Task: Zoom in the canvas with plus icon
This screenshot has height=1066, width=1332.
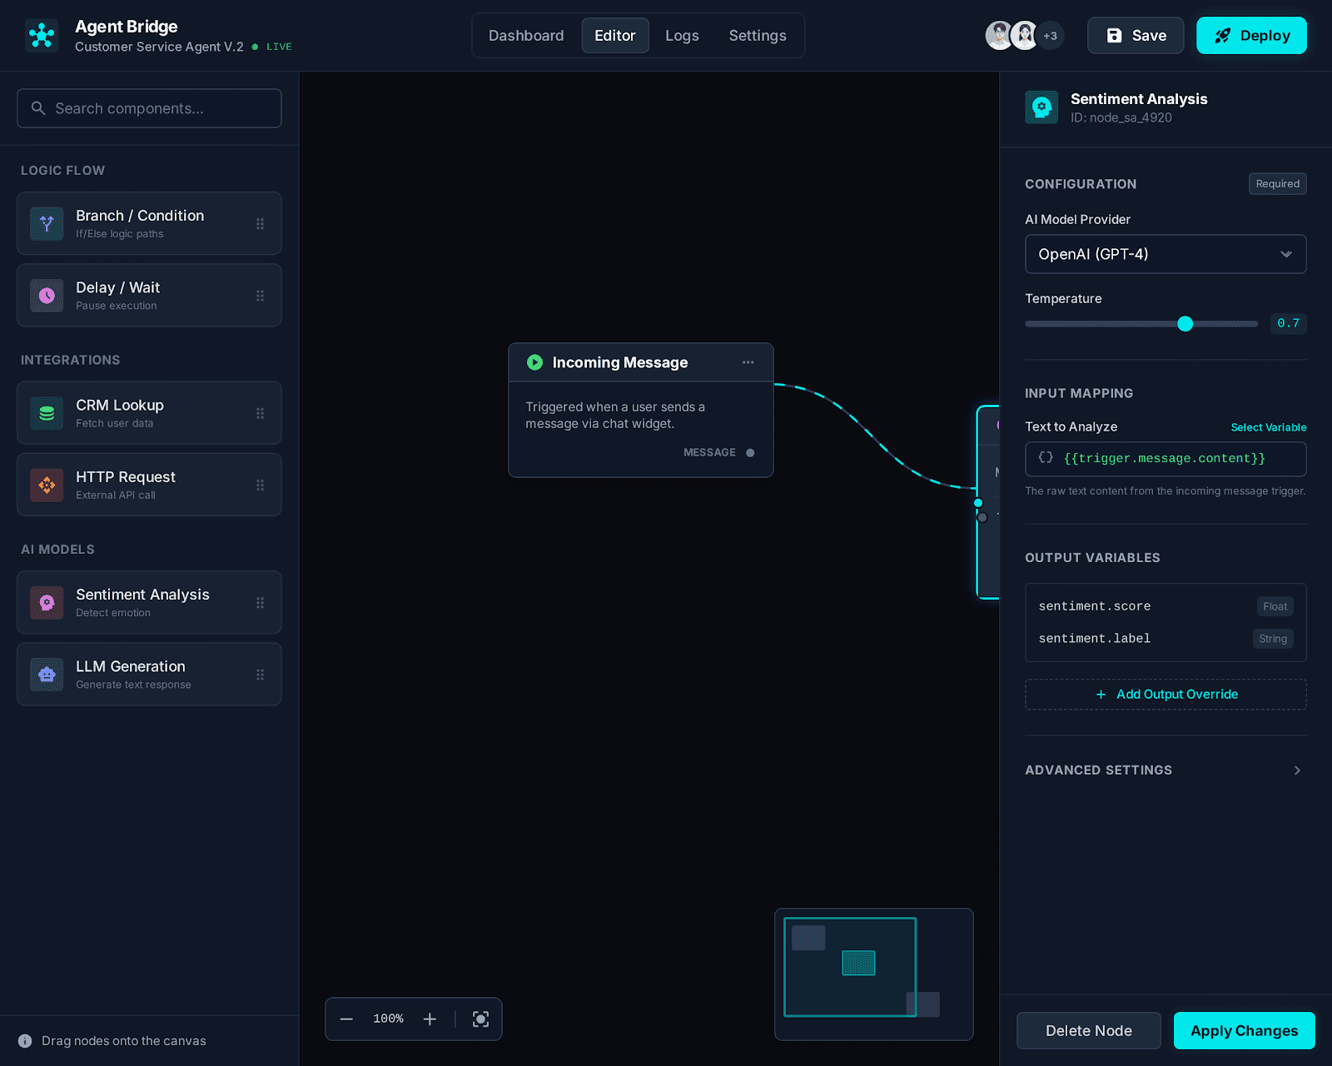Action: coord(430,1019)
